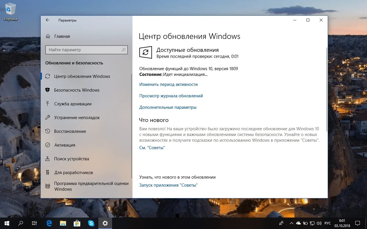367x229 pixels.
Task: Open Microsoft Store from the taskbar
Action: 77,223
